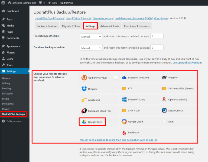This screenshot has height=162, width=208.
Task: Pick the OpenStack (Swift) icon
Action: pyautogui.click(x=164, y=99)
